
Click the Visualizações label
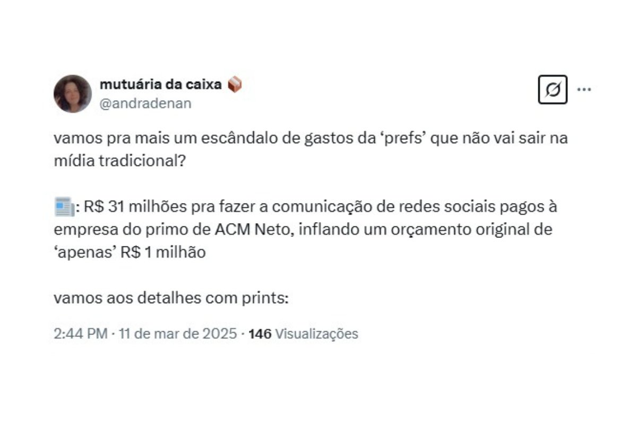(317, 334)
